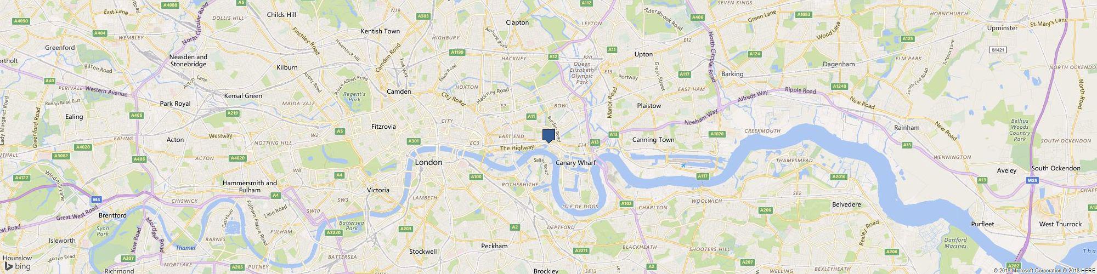Click the A406 road shield near Ealing
The image size is (1097, 274).
click(137, 116)
